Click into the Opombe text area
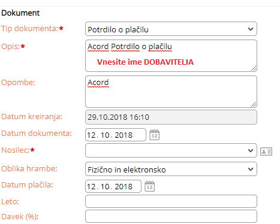The width and height of the screenshot is (280, 224). tap(171, 92)
